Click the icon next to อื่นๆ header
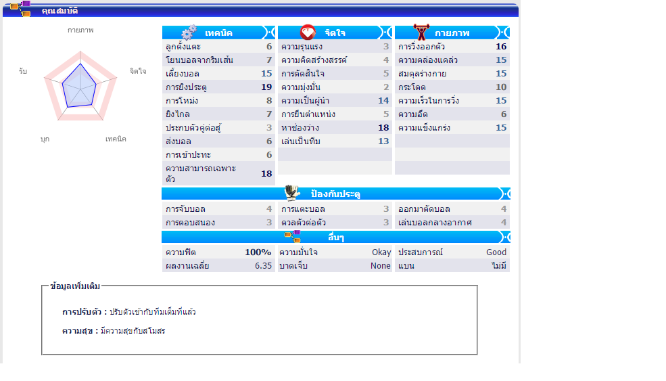666x381 pixels. (293, 236)
